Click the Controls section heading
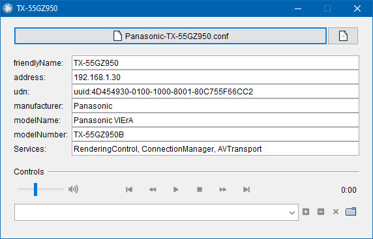Viewport: 373px width, 239px height. point(29,171)
